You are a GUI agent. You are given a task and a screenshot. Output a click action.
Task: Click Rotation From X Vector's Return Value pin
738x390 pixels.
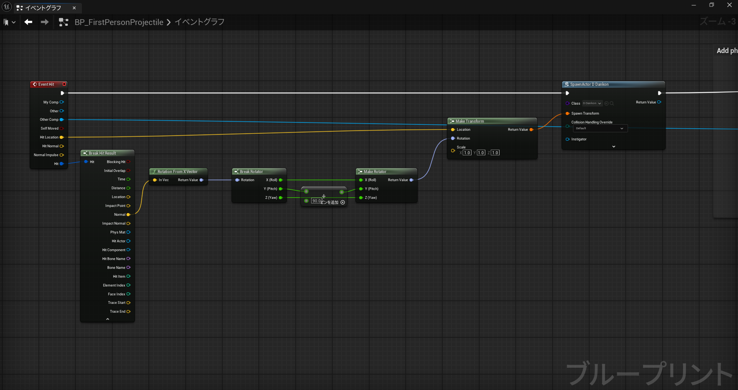tap(202, 180)
